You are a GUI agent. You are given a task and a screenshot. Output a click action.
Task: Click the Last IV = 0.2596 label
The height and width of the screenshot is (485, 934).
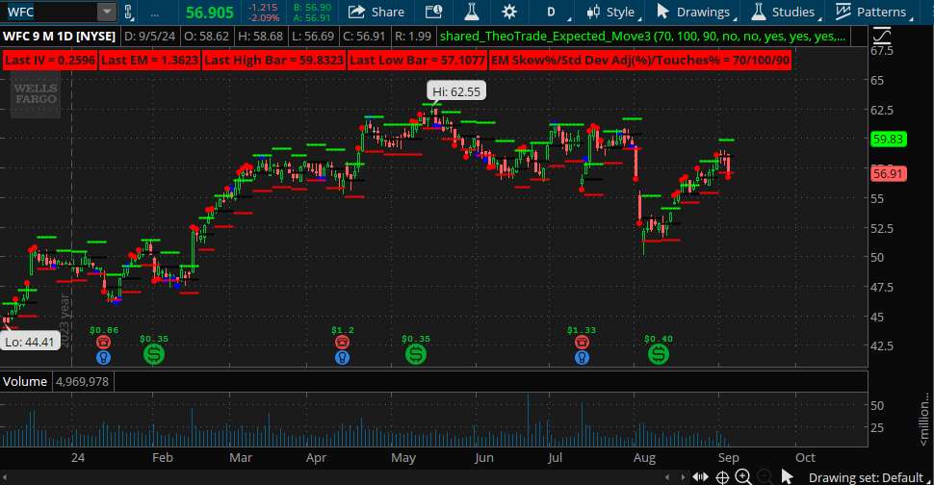click(50, 60)
